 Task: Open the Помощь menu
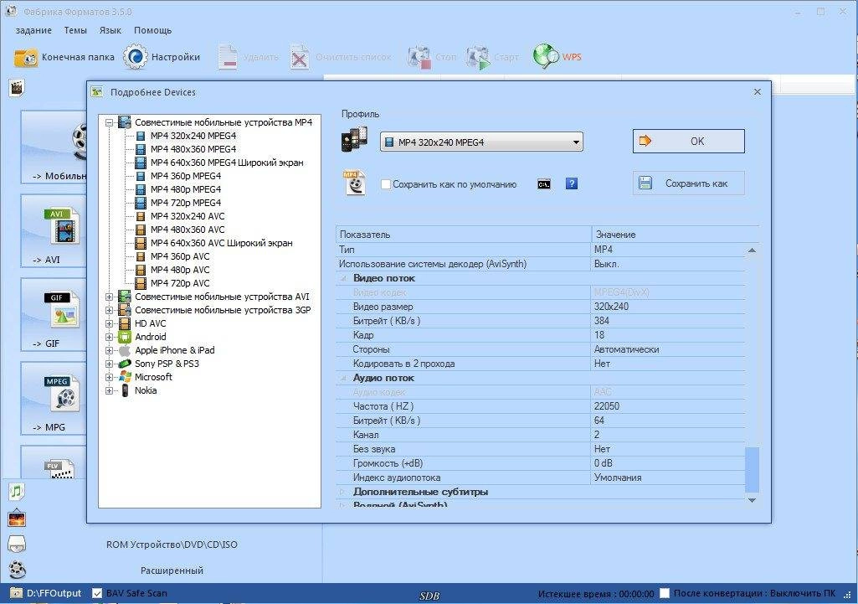pyautogui.click(x=152, y=30)
